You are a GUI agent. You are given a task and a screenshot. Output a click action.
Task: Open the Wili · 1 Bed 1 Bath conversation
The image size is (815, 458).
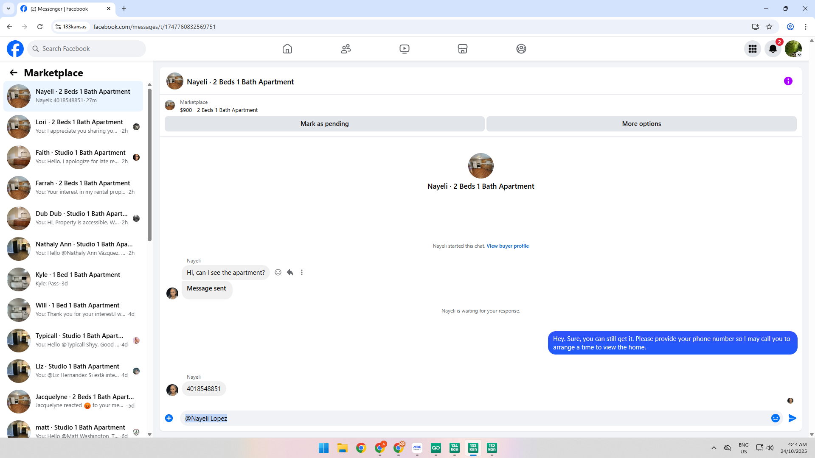(x=73, y=310)
